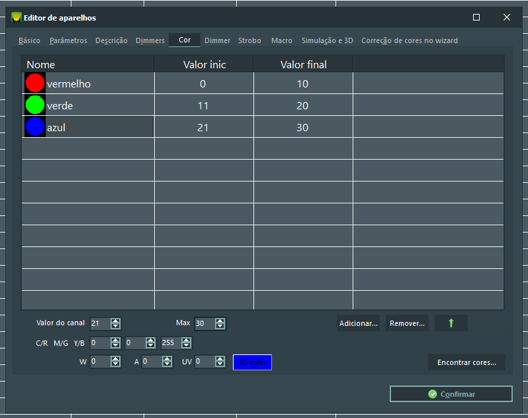Maximize the Editor de aparelhos window
This screenshot has width=528, height=418.
click(476, 18)
